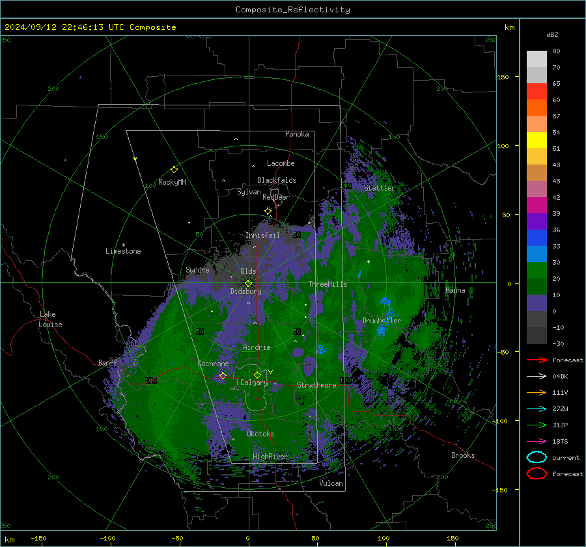Click the Blackfalds town label
This screenshot has width=586, height=547.
277,180
